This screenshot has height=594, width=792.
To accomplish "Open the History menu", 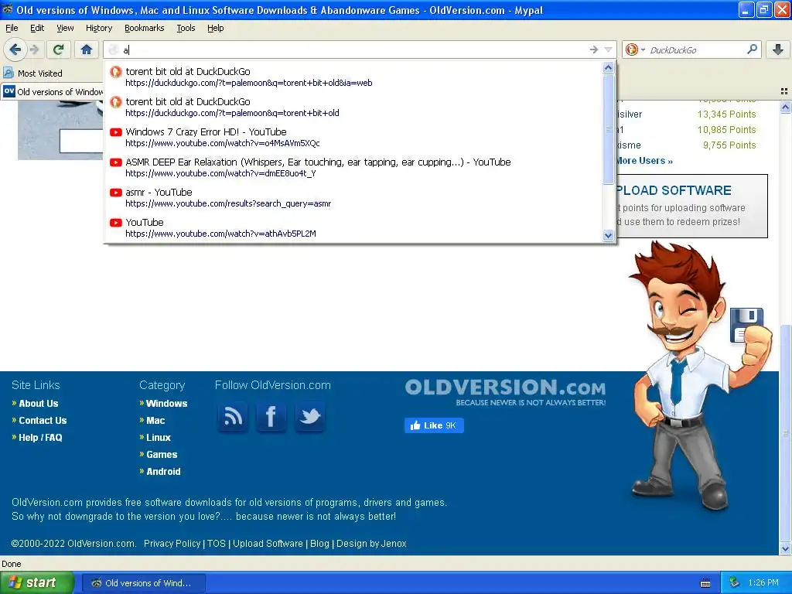I will pyautogui.click(x=98, y=28).
